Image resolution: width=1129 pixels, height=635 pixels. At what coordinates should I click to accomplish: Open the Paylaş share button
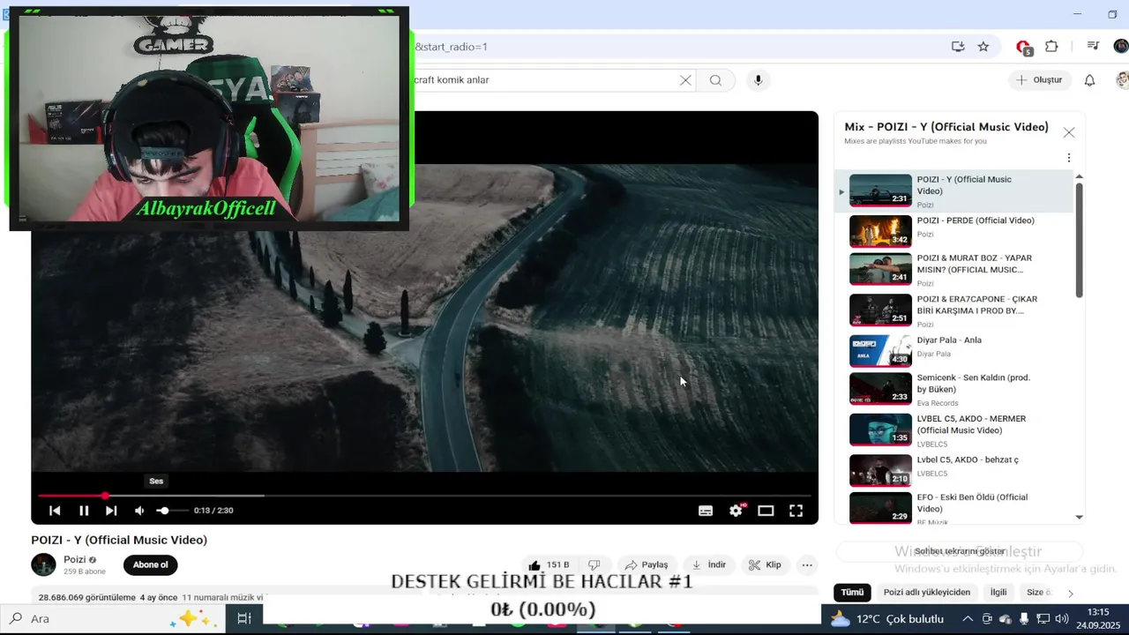(647, 565)
